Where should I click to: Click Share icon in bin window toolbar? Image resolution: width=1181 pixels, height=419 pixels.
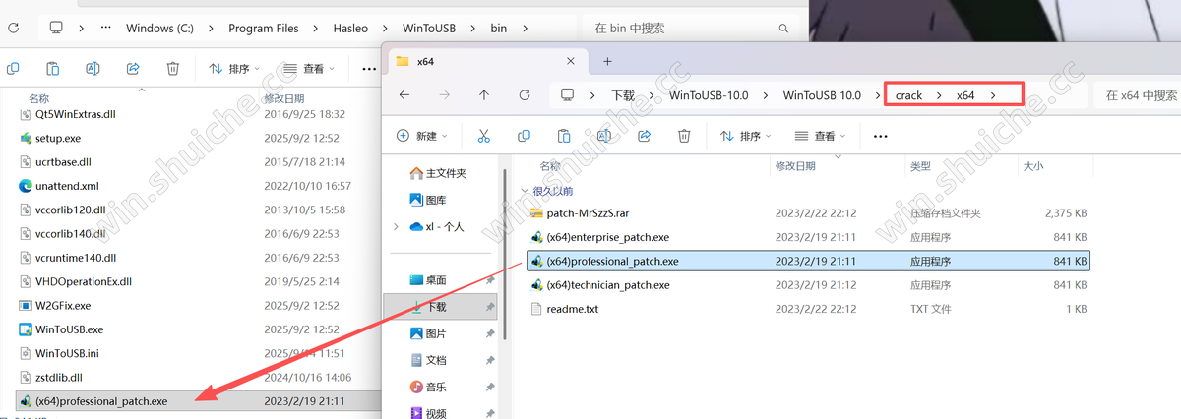click(133, 69)
